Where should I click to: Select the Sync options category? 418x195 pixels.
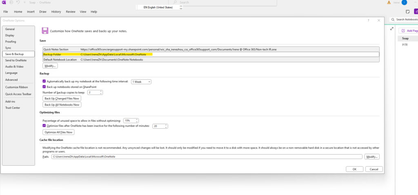pos(18,48)
